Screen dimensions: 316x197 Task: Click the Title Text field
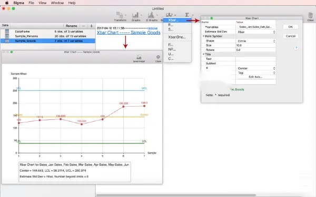click(255, 59)
